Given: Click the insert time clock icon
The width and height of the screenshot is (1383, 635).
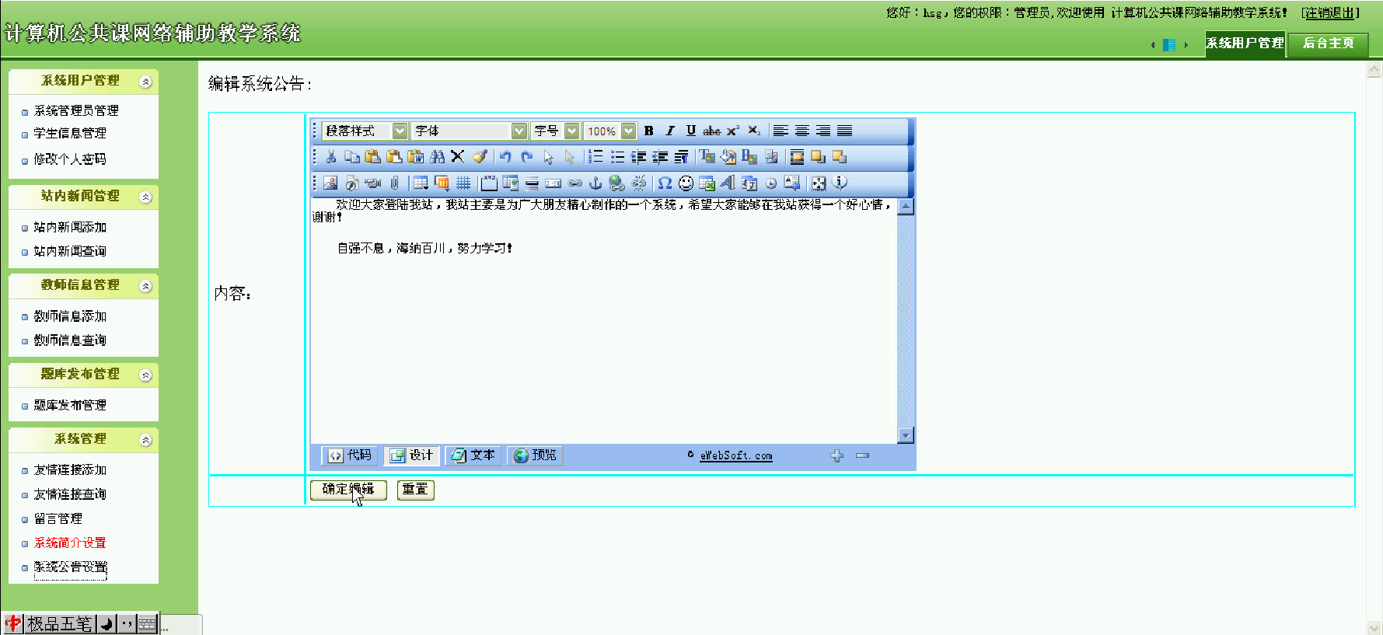Looking at the screenshot, I should pyautogui.click(x=770, y=183).
